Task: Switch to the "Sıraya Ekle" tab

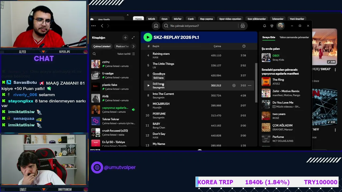Action: 269,37
